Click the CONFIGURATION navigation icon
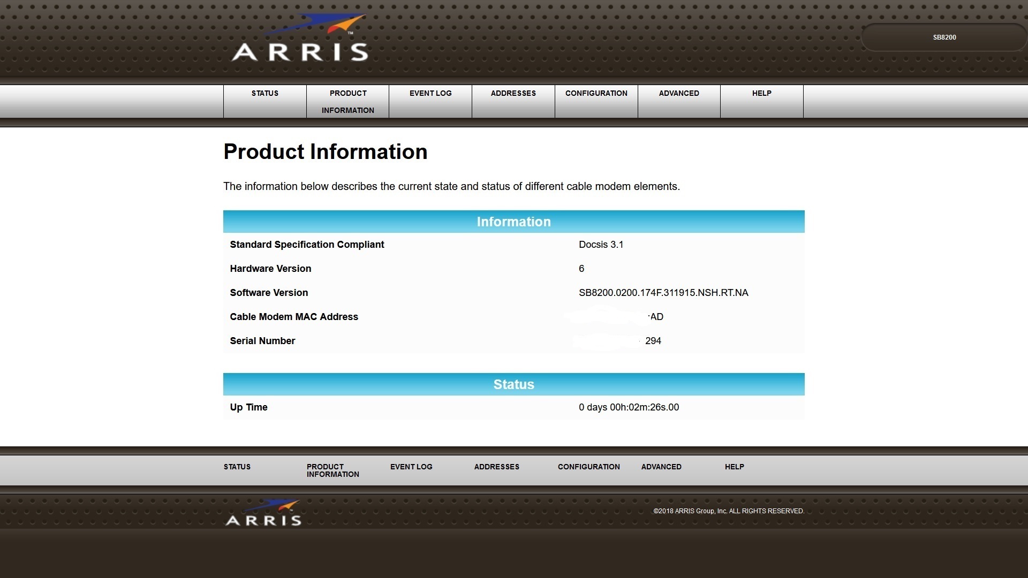 595,93
